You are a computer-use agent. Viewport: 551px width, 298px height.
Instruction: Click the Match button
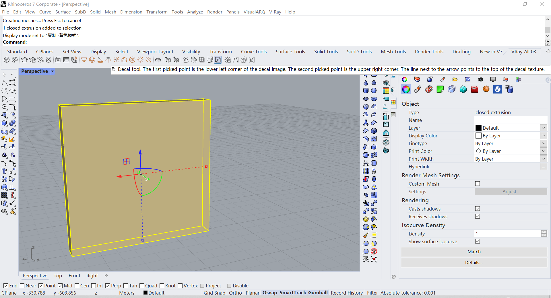click(x=474, y=252)
